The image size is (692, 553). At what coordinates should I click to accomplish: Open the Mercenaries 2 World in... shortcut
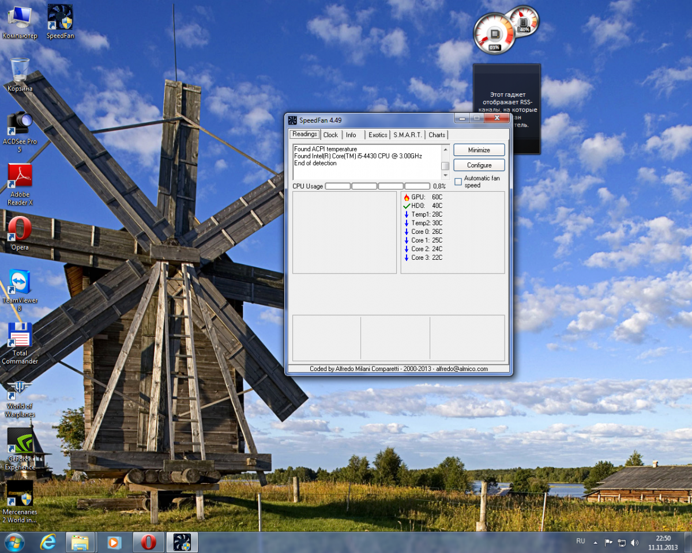pos(20,502)
